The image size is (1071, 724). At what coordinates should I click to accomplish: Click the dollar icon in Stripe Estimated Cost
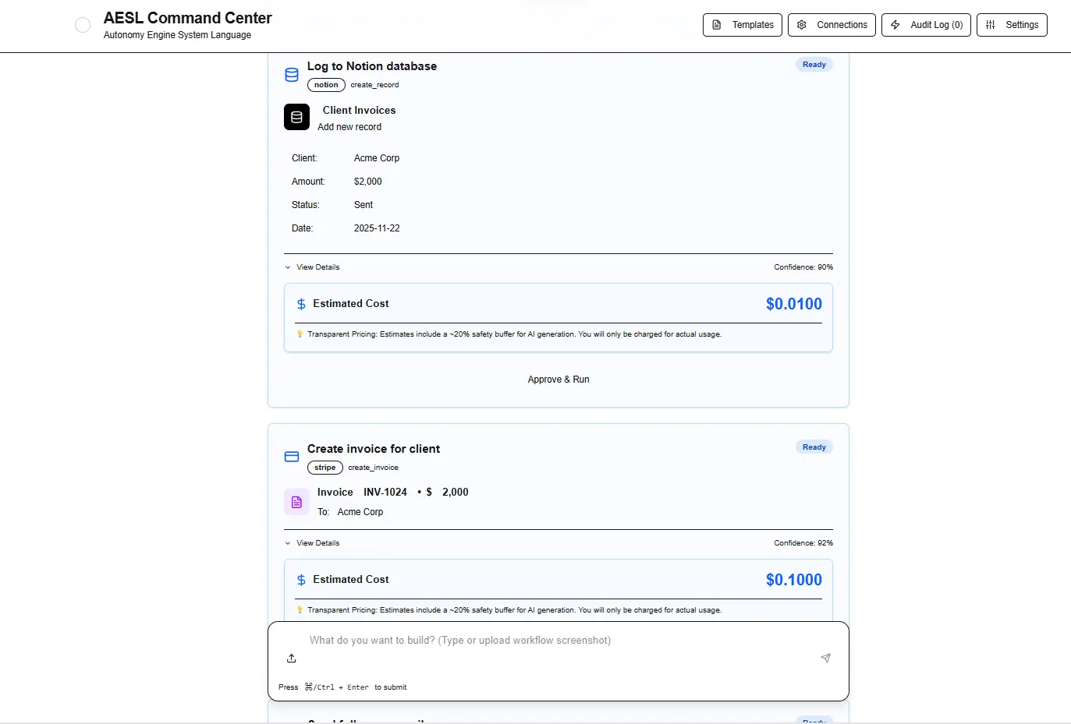301,580
